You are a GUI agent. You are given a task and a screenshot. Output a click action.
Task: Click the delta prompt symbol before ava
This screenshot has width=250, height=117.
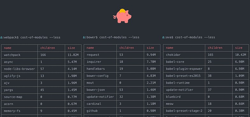click(163, 37)
